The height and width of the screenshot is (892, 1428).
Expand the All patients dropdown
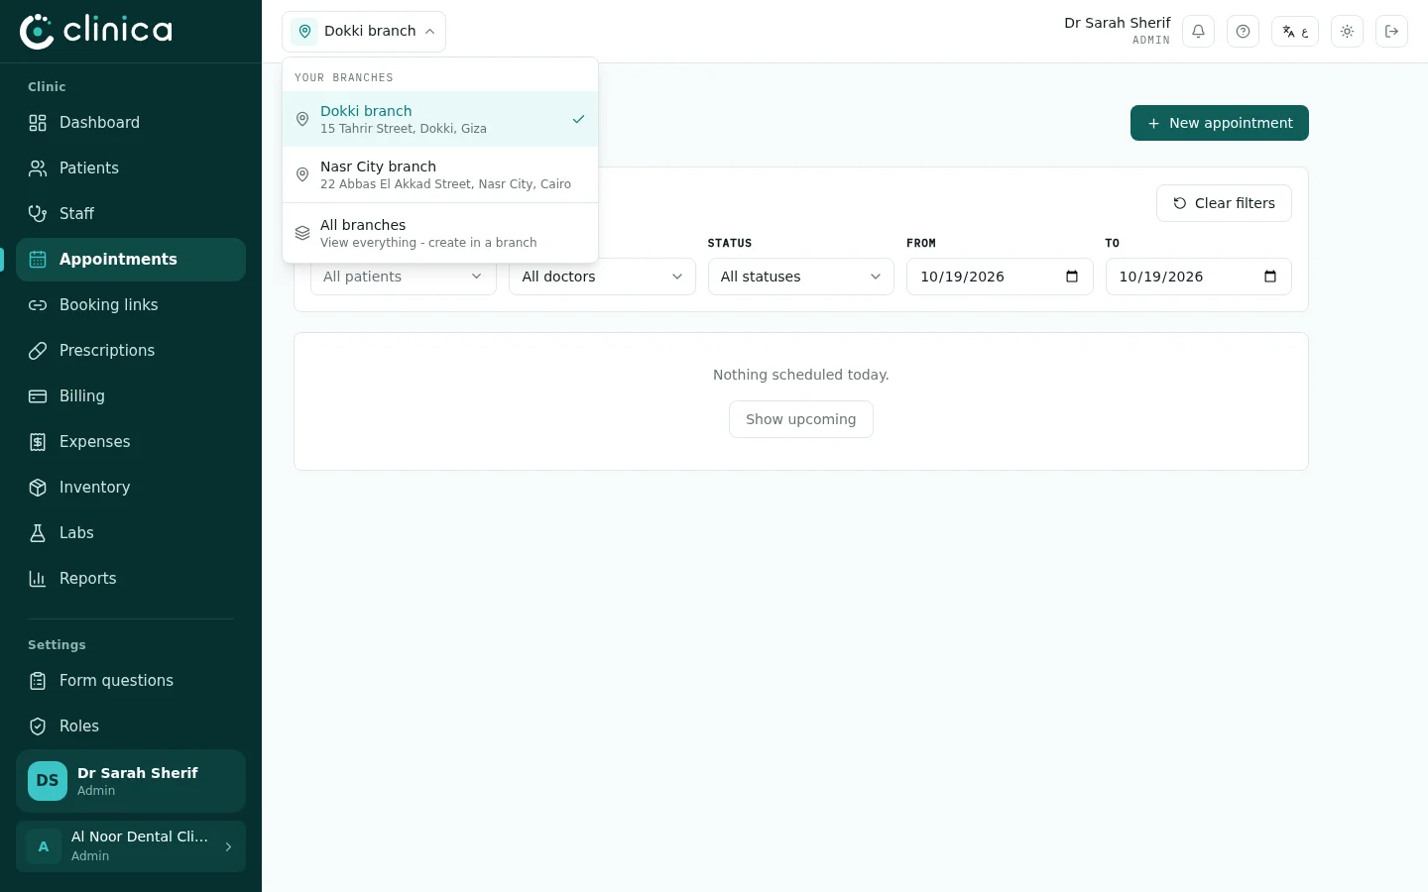[404, 277]
